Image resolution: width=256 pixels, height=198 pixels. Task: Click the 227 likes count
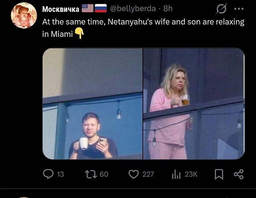coord(148,173)
